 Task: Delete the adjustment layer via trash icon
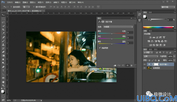(132, 65)
